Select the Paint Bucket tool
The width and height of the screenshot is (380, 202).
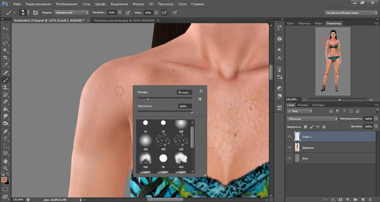5,109
